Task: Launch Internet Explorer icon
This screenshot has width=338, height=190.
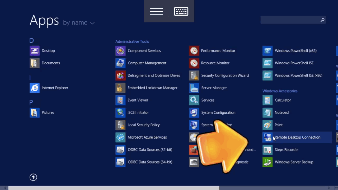Action: (35, 88)
